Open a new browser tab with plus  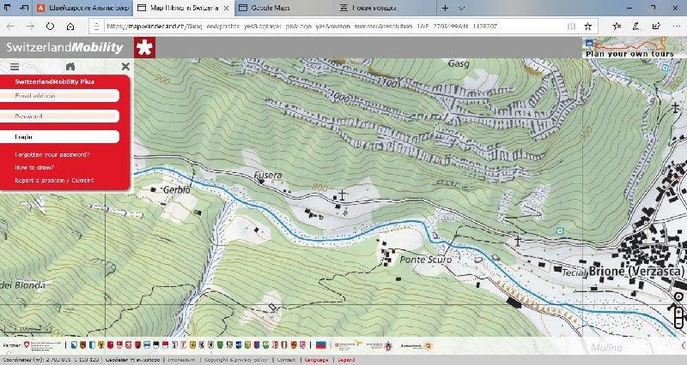(x=445, y=8)
